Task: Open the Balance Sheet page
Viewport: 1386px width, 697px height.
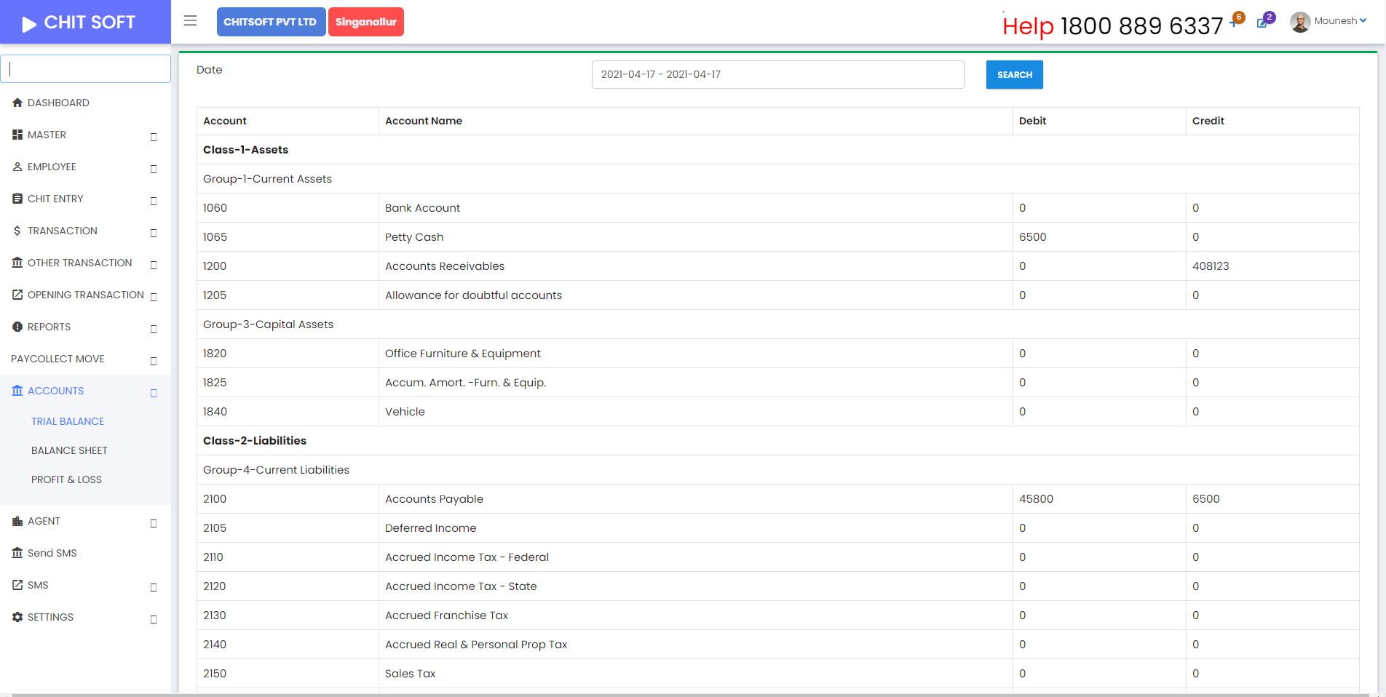Action: [x=69, y=450]
